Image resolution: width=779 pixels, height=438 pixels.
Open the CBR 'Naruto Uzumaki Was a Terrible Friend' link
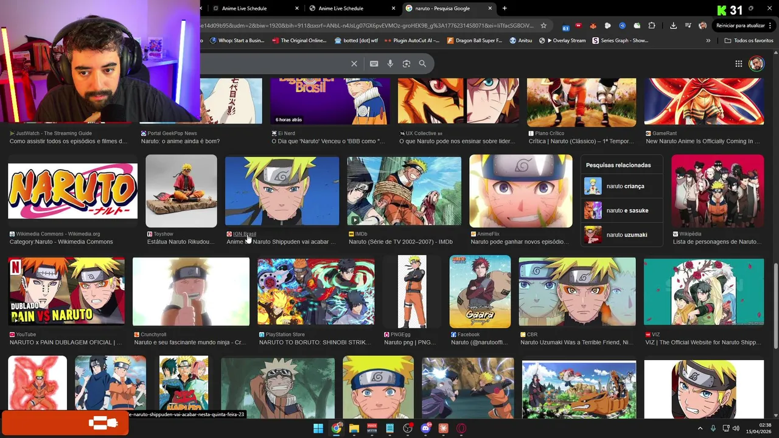point(577,342)
